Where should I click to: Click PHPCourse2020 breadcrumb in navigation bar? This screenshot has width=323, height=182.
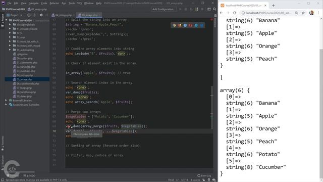pos(14,9)
